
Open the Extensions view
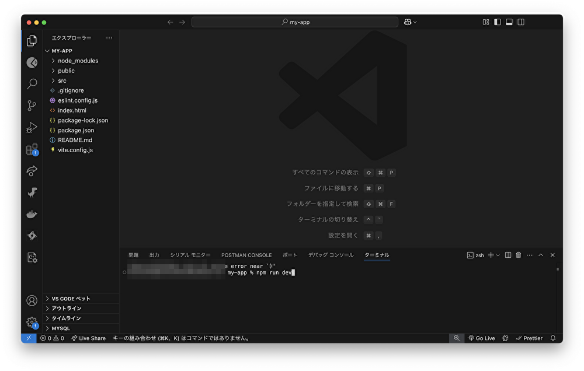[32, 149]
